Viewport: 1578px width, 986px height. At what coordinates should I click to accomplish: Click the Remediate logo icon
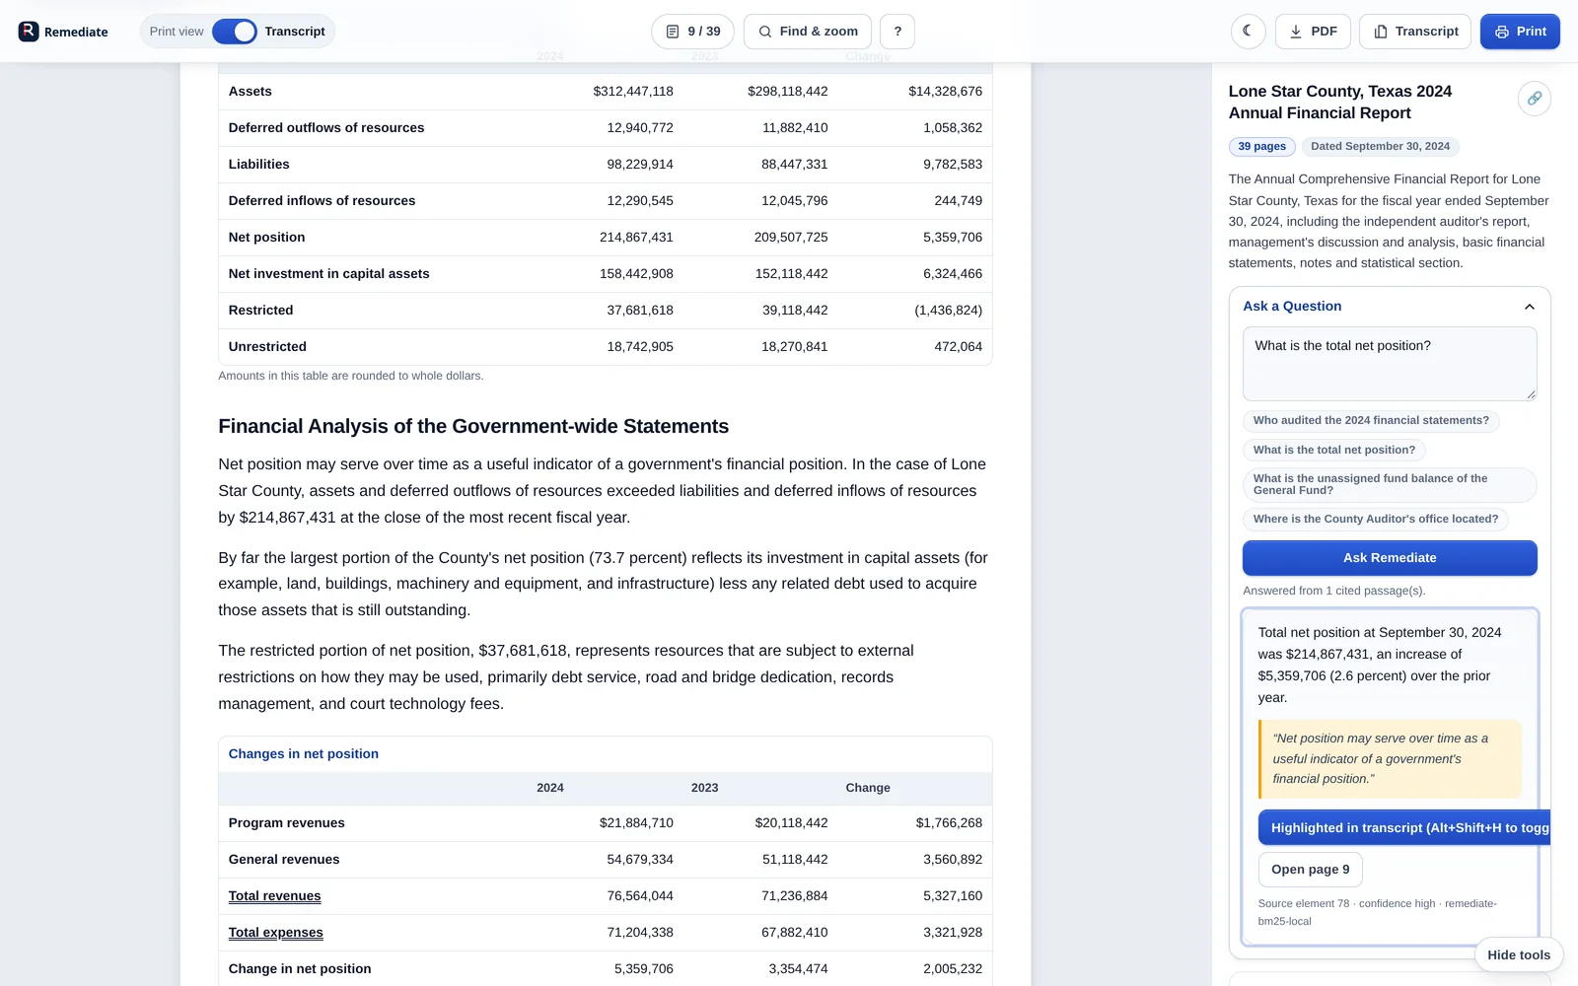(29, 32)
